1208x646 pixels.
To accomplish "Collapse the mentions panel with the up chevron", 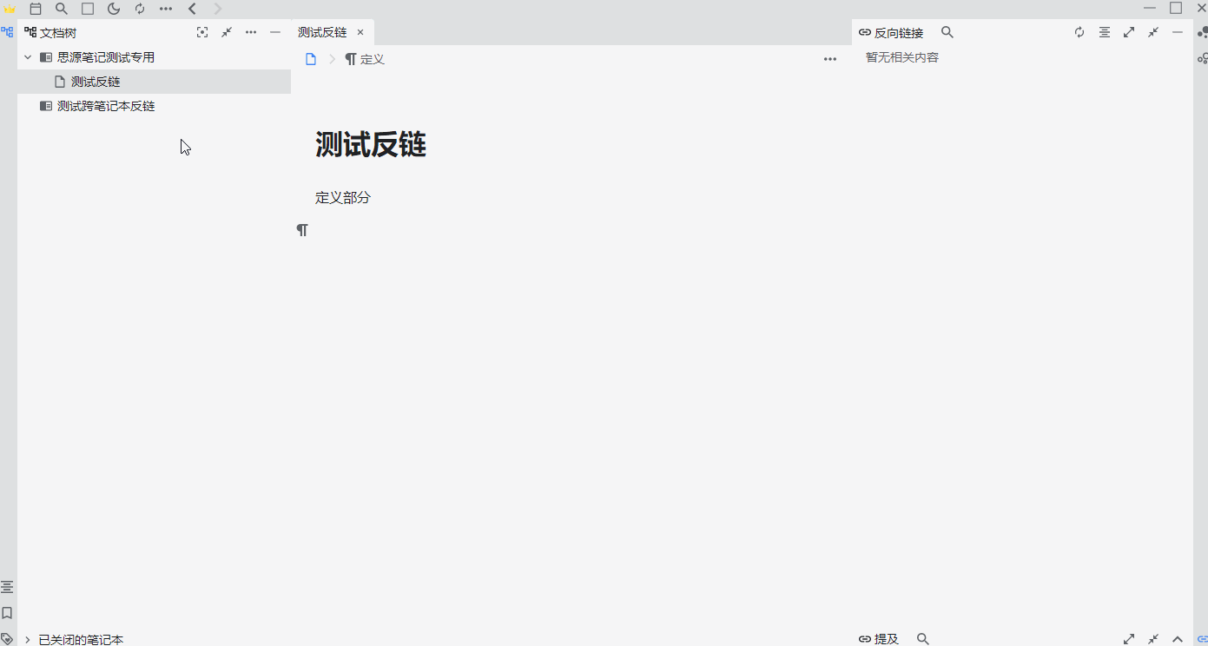I will pos(1178,639).
